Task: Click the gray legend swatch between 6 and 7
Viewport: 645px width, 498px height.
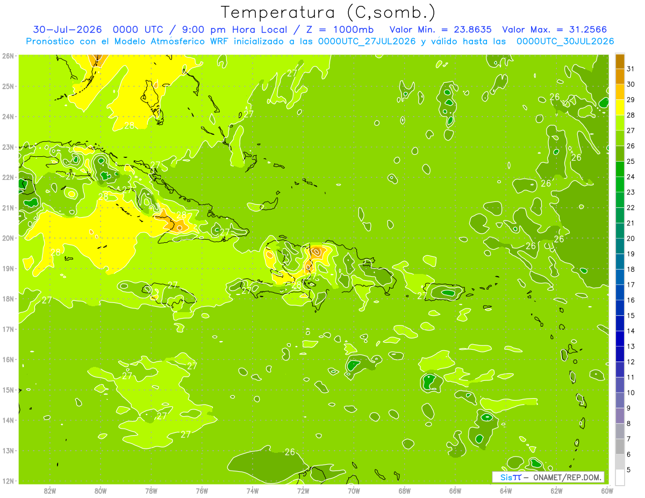Action: pyautogui.click(x=620, y=446)
